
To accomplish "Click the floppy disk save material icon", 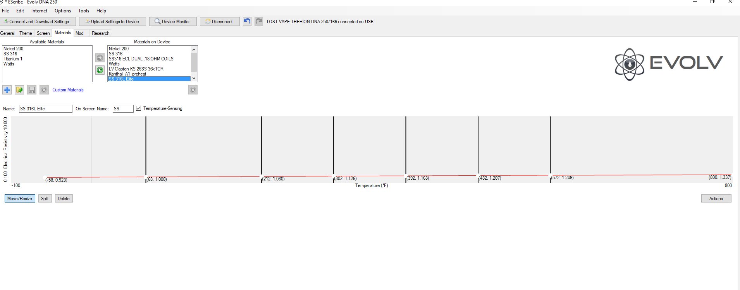I will pos(32,90).
